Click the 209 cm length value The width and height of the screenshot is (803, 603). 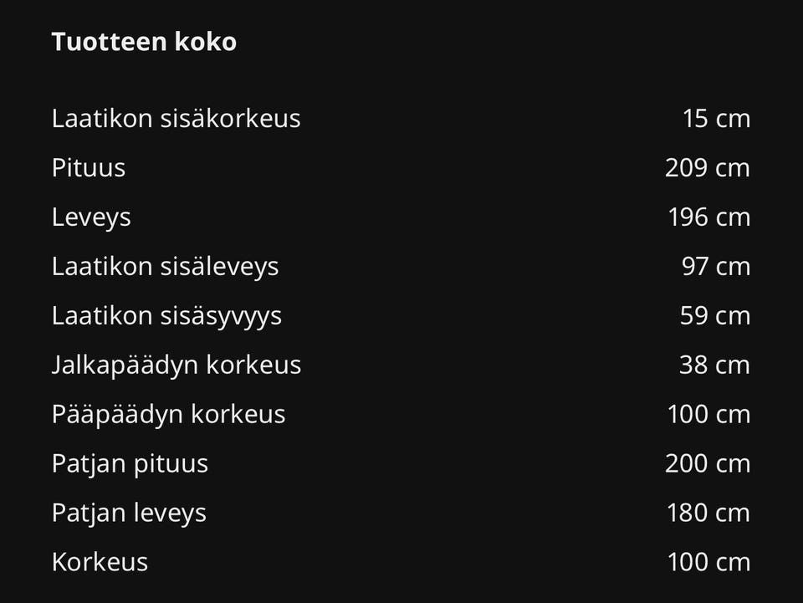click(x=707, y=167)
